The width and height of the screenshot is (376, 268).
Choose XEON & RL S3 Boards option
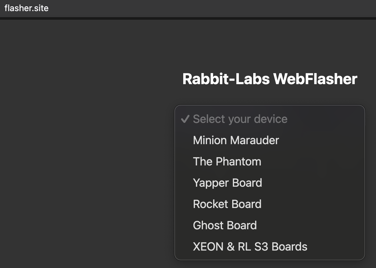pos(250,247)
